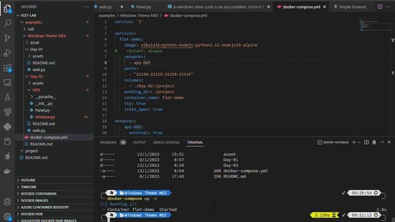Collapse the Windows Theme MDI folder

click(x=47, y=36)
